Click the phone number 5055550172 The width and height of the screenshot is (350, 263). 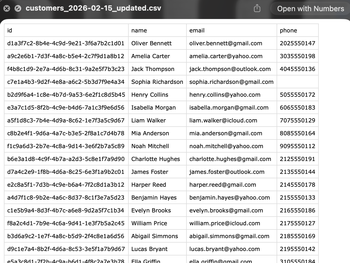coord(297,95)
